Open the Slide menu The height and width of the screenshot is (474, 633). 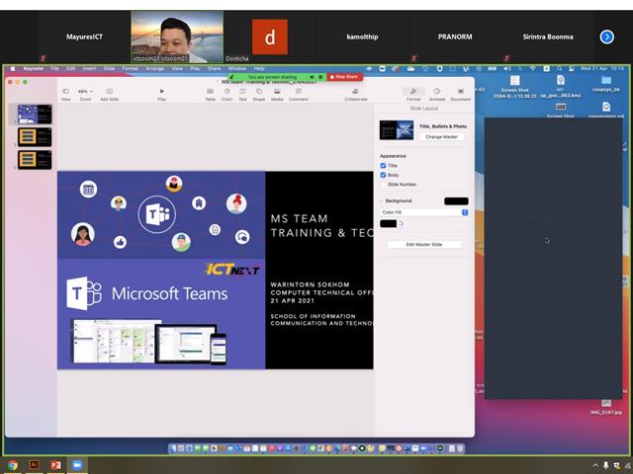pos(109,68)
